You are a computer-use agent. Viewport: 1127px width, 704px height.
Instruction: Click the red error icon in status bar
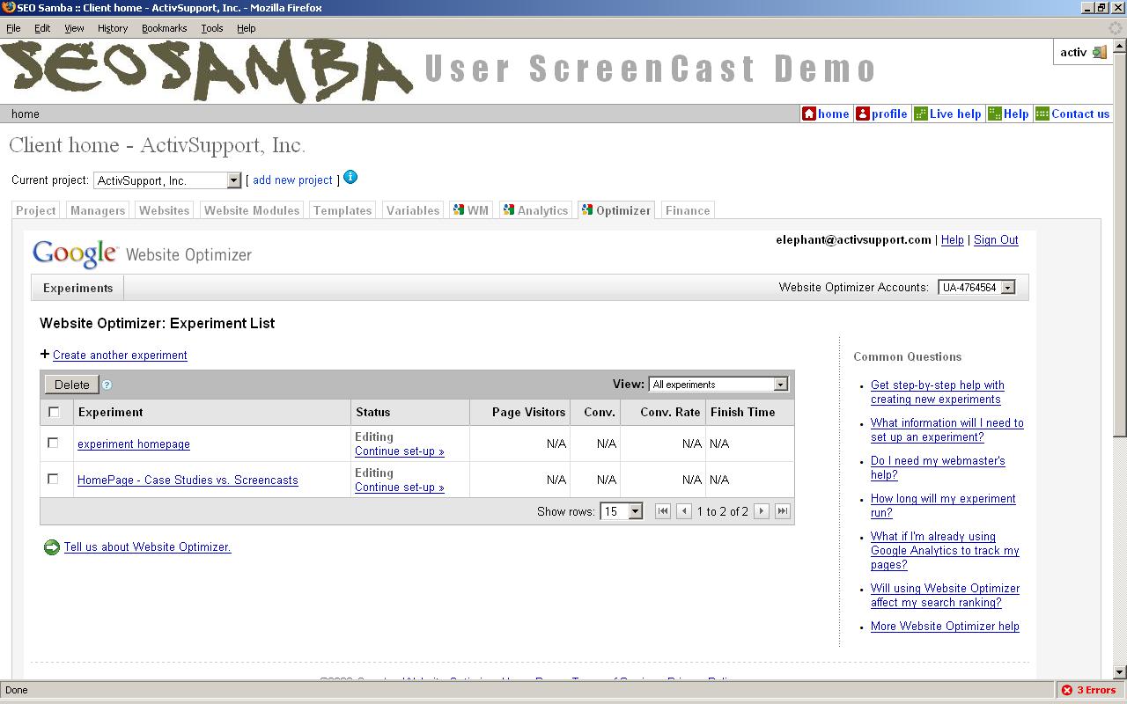pos(1067,690)
